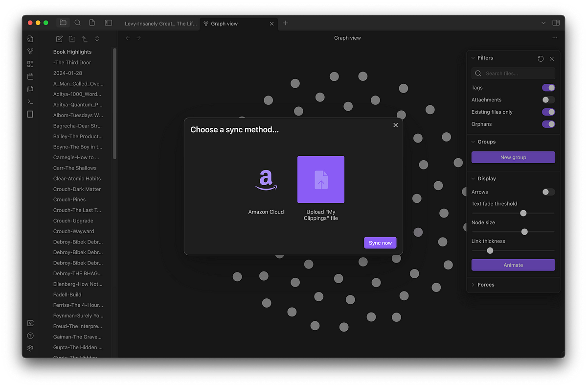Open Crouch-Upgrade note

point(73,221)
